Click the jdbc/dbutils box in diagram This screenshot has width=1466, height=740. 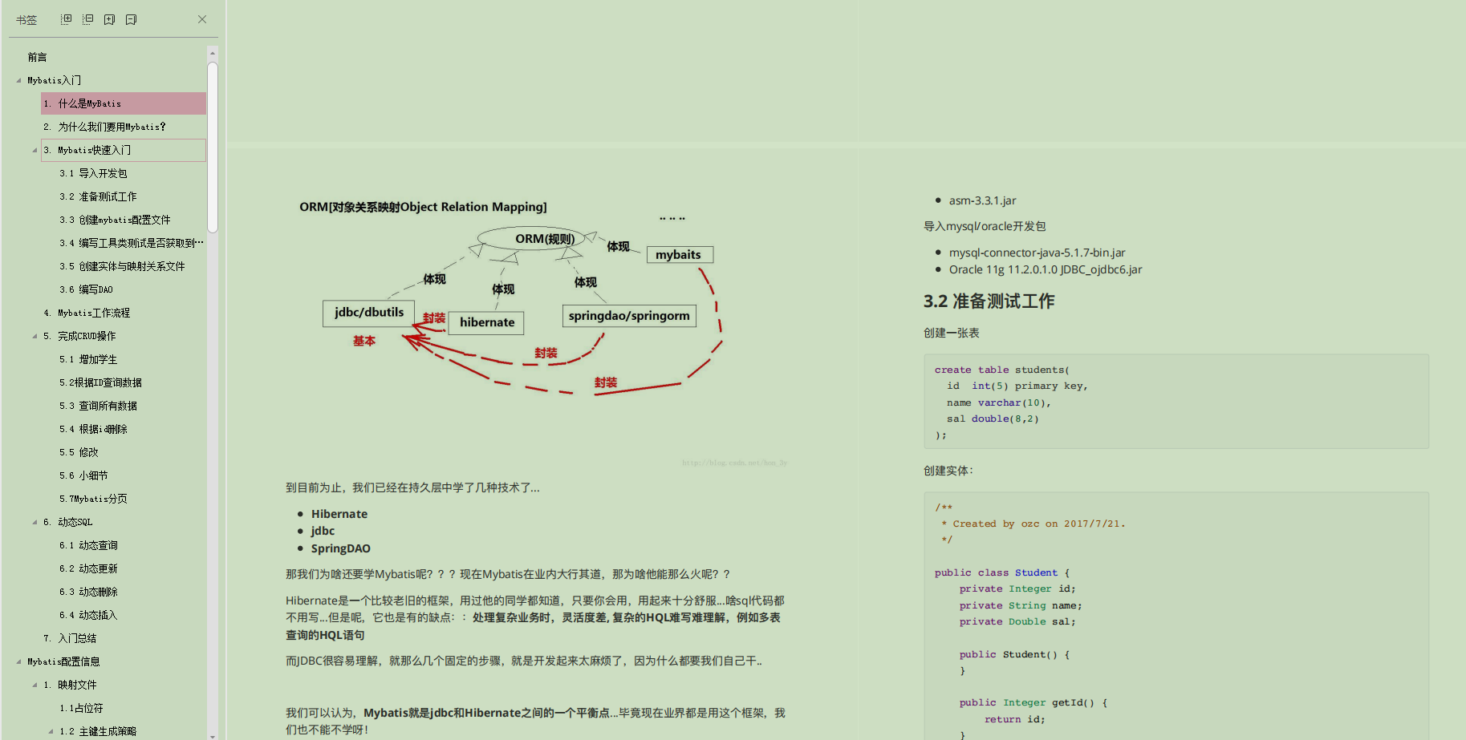click(369, 313)
